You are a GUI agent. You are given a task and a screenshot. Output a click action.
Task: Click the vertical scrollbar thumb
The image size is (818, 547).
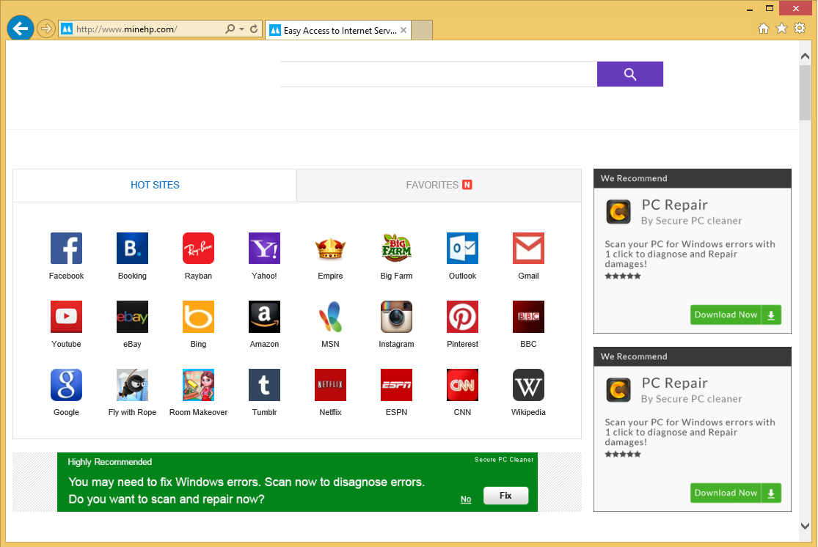click(805, 93)
